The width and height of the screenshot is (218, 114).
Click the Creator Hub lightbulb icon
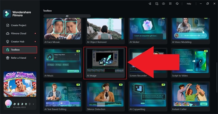click(x=8, y=42)
